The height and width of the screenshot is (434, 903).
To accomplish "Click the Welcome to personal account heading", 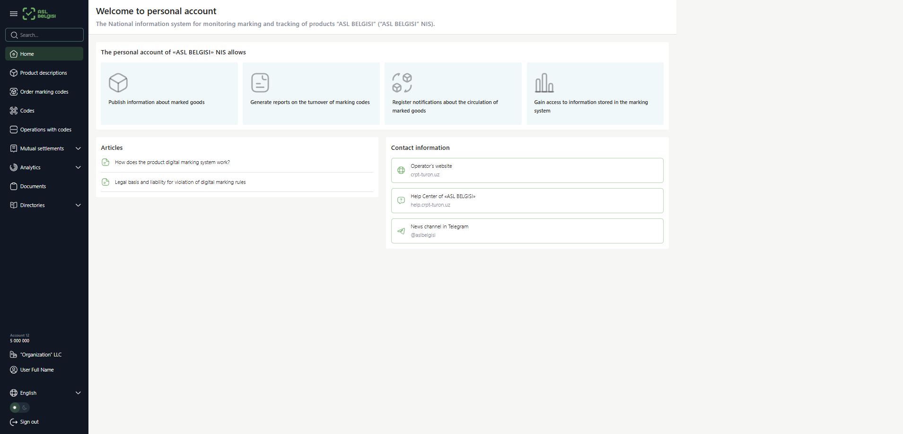I will click(x=156, y=11).
